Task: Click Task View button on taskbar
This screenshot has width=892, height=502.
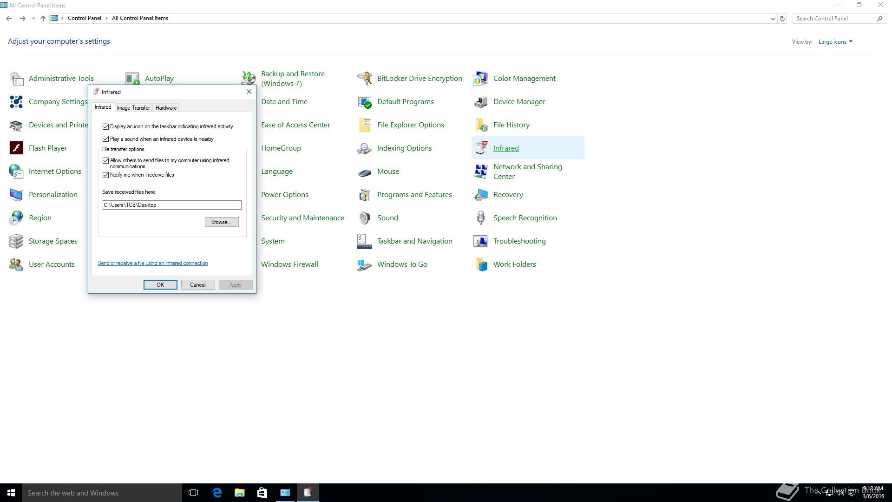Action: point(193,493)
